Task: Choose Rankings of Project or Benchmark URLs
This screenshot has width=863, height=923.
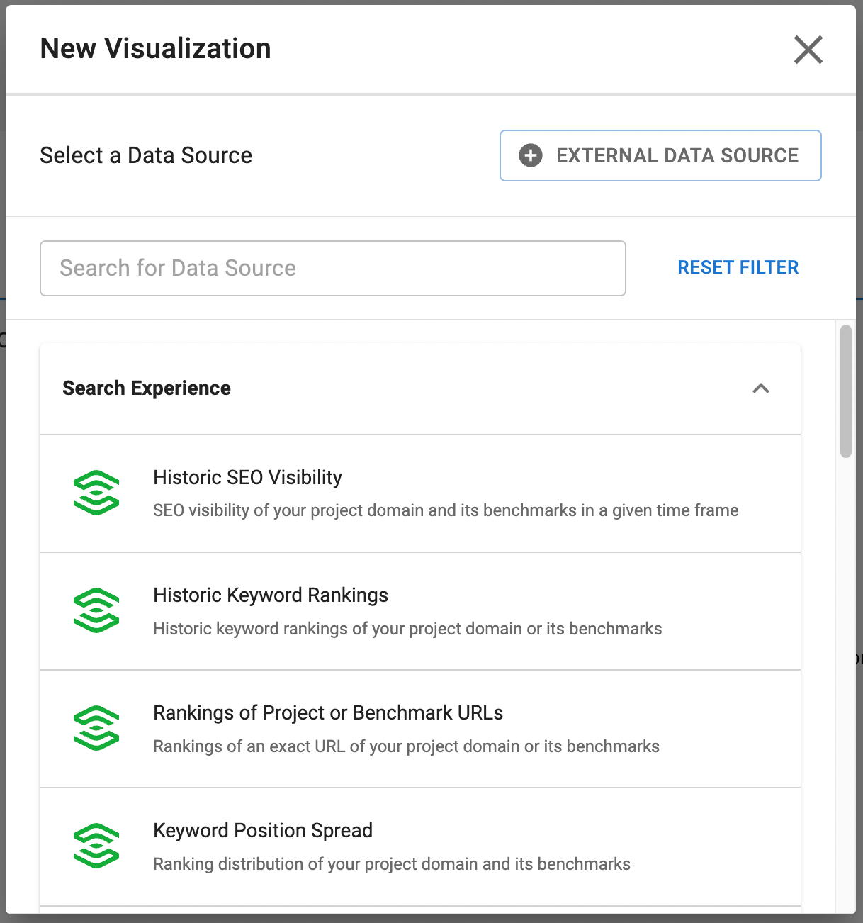Action: 420,729
